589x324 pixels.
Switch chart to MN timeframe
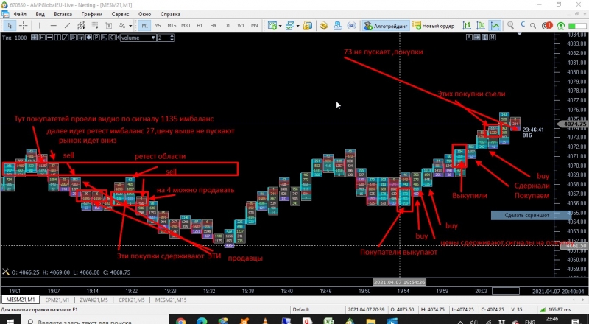tap(254, 26)
